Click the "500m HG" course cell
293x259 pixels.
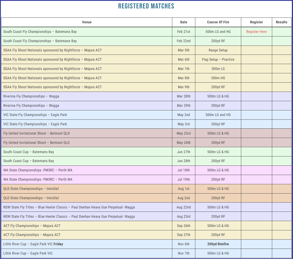[x=218, y=78]
